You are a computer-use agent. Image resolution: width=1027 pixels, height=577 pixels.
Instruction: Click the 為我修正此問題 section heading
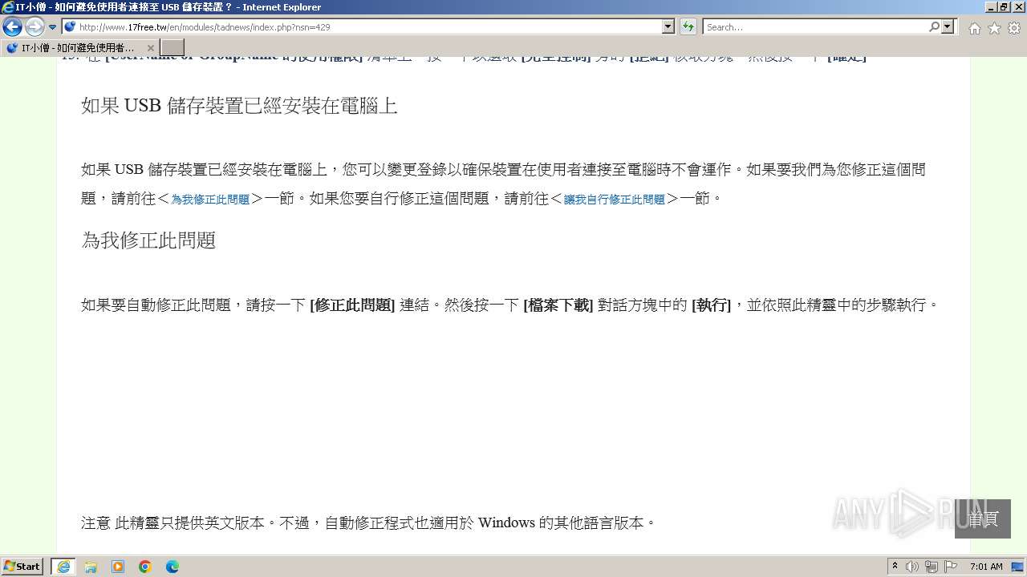click(x=148, y=240)
